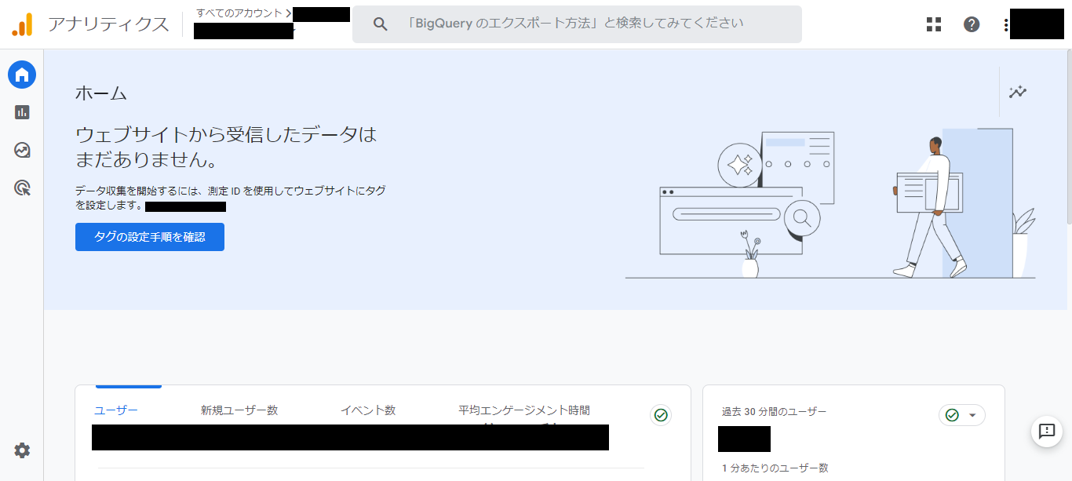Click the タグの設定手順を確認 button

150,237
